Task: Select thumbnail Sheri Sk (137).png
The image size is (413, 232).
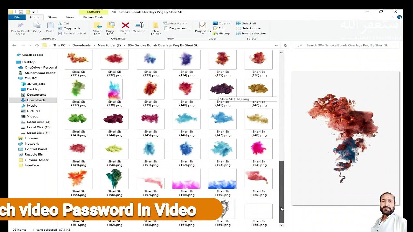Action: click(78, 89)
